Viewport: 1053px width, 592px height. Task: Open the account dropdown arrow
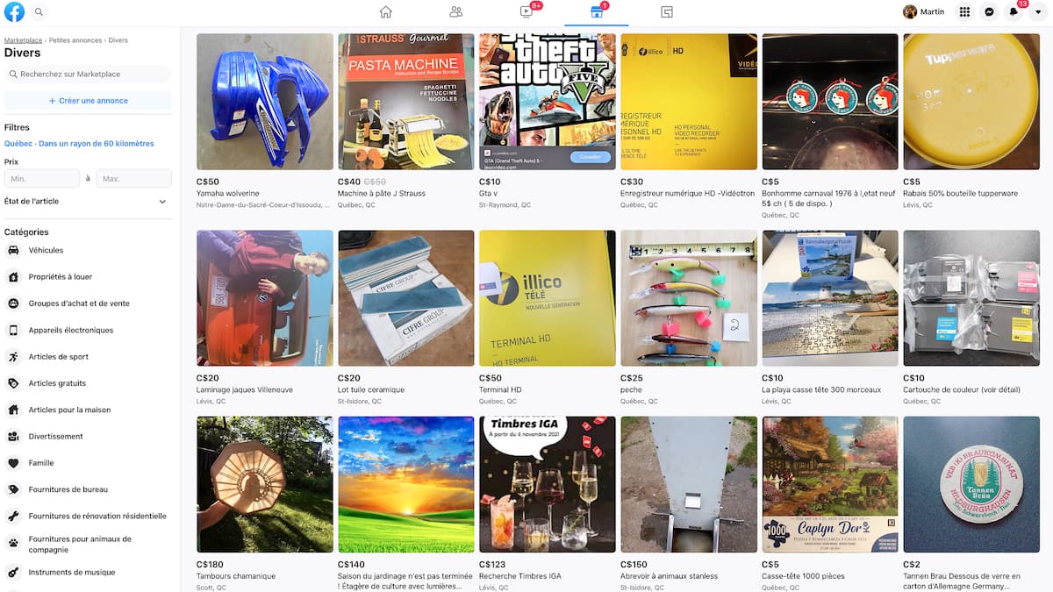(1038, 12)
